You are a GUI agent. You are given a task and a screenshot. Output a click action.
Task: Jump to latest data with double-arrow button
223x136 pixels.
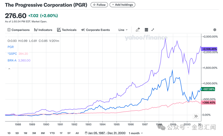click(x=196, y=116)
